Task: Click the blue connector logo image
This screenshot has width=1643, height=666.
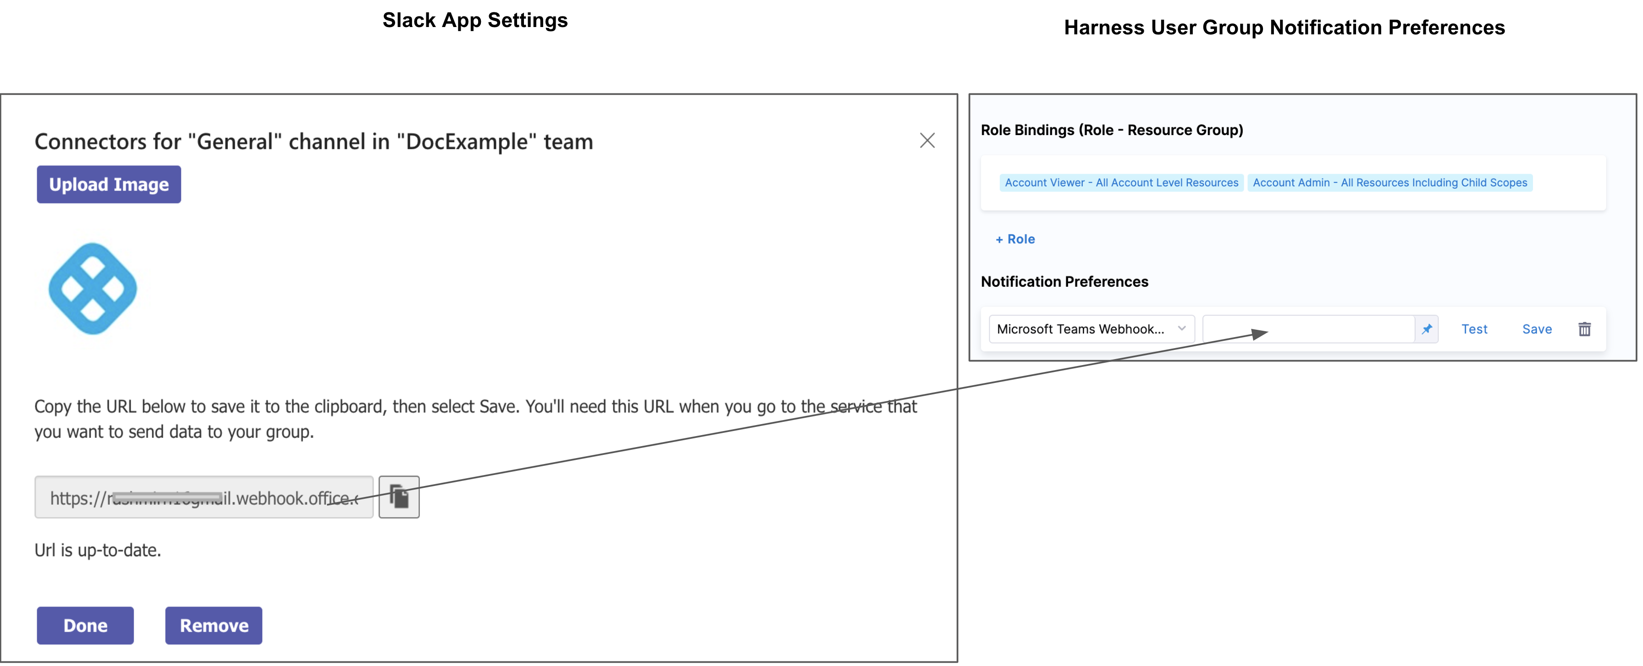Action: (x=93, y=289)
